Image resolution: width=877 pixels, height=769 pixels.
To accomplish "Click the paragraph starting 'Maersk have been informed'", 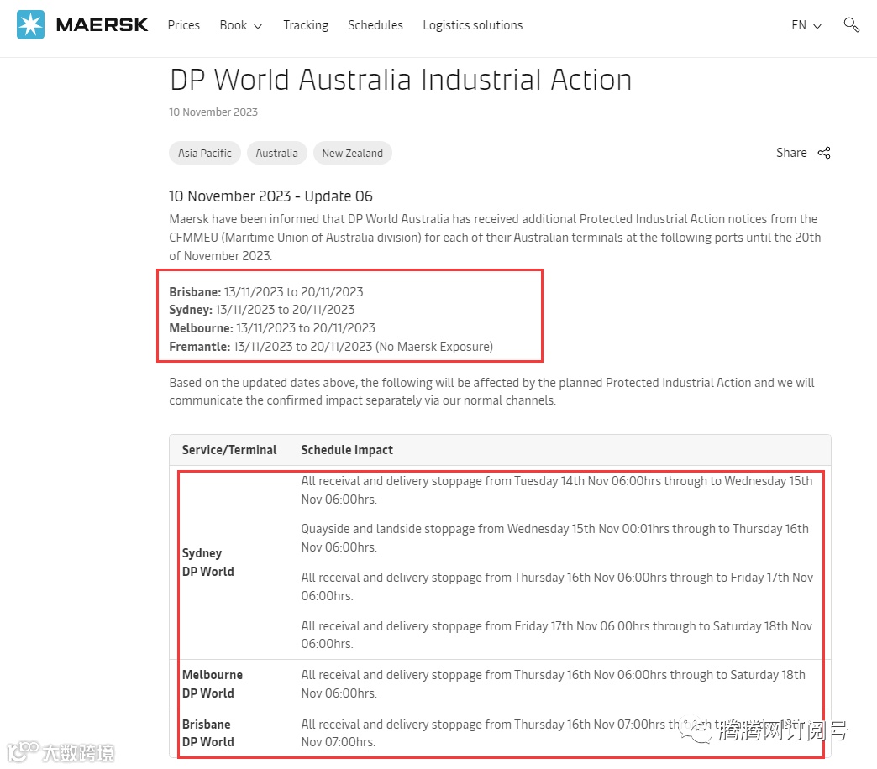I will tap(495, 238).
